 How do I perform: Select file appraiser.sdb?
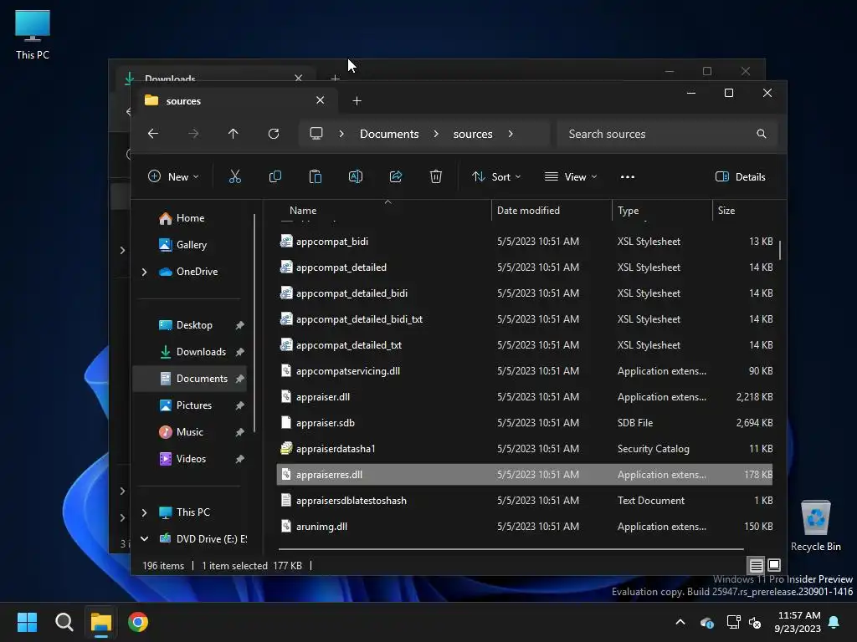click(525, 422)
